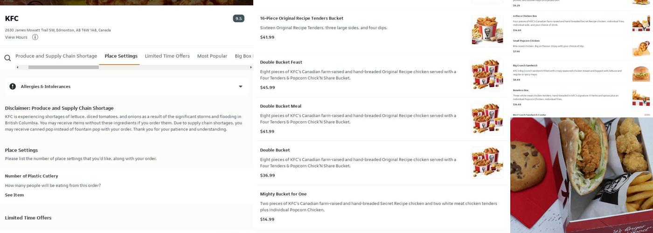Open the Mighty Bucket for One item

point(283,194)
